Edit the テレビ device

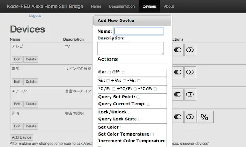click(17, 59)
